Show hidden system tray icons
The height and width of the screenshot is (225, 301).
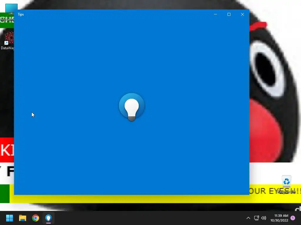pos(248,218)
